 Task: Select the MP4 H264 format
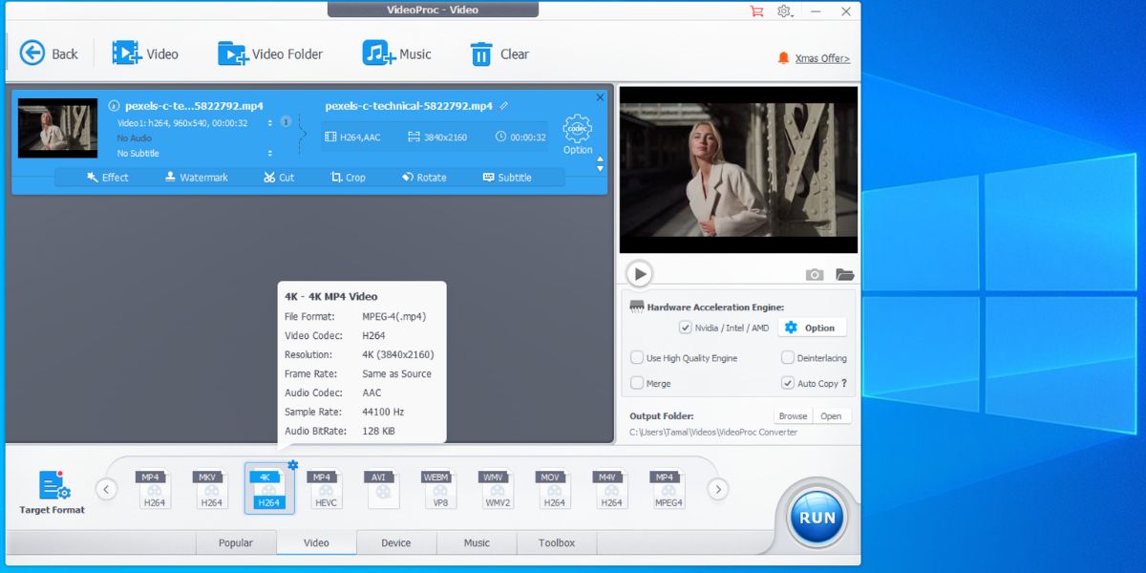point(154,489)
